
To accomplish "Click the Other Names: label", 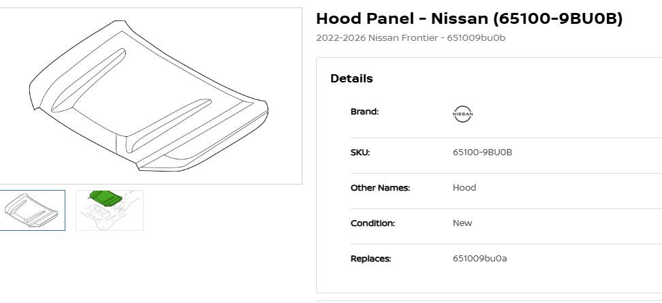I will pos(381,188).
